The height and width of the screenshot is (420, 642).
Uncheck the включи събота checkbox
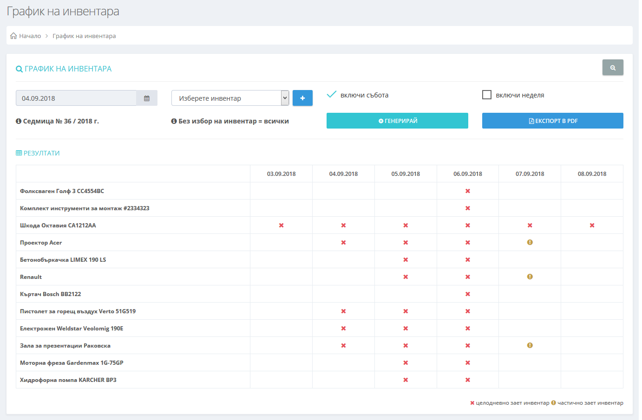pos(331,95)
